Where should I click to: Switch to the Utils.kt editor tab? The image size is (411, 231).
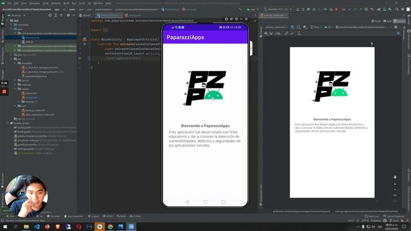click(85, 15)
